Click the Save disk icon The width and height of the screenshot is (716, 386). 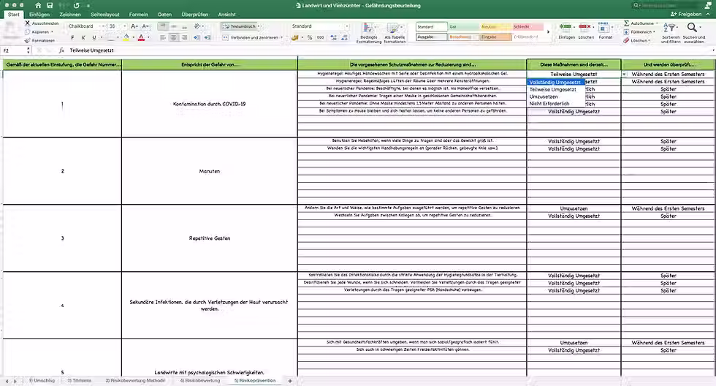[x=50, y=5]
